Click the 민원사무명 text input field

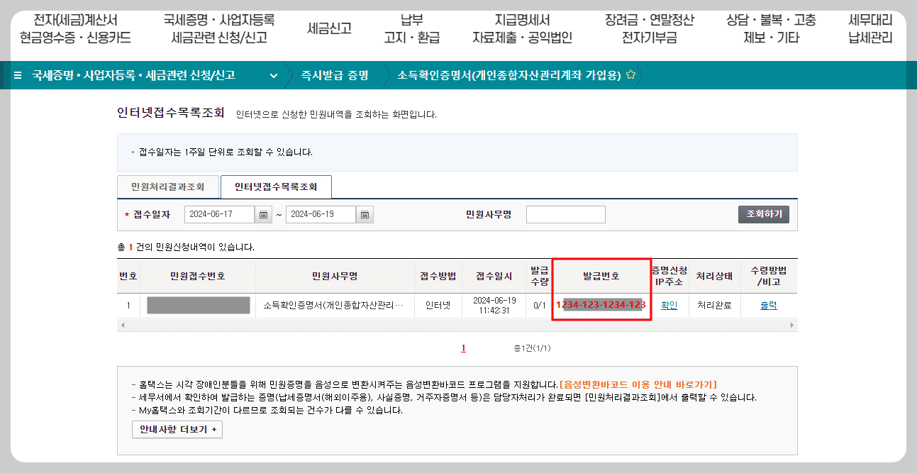coord(565,213)
